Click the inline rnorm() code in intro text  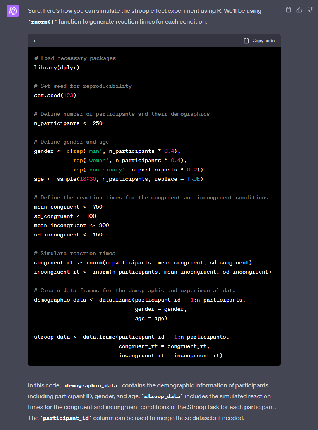[43, 22]
